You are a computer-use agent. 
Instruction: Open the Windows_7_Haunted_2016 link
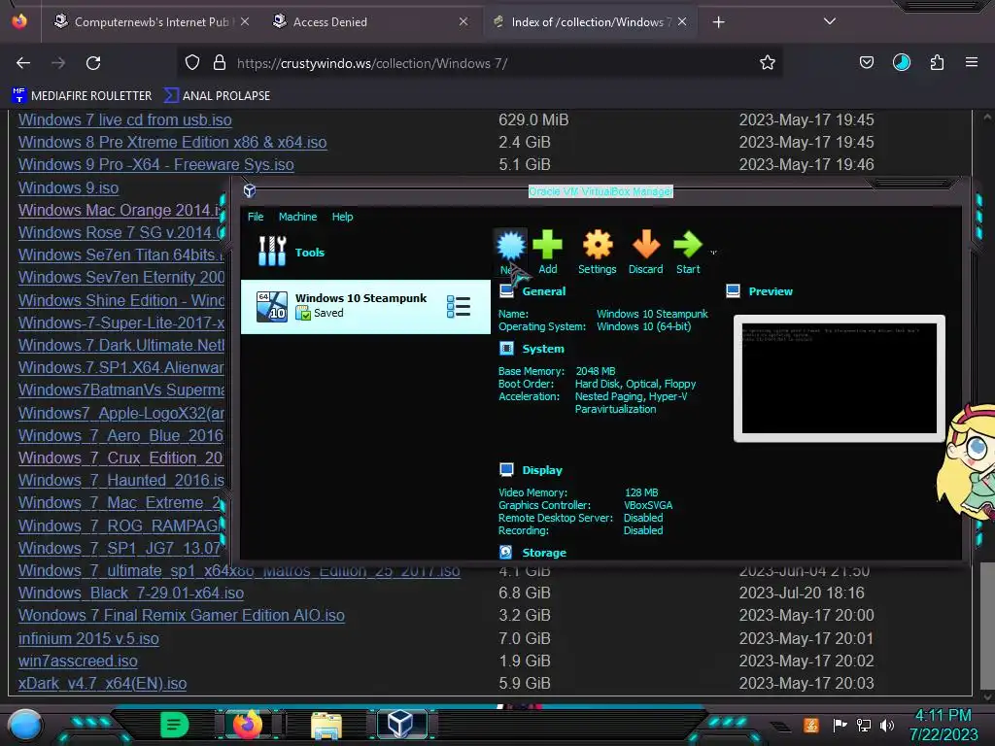(x=121, y=480)
